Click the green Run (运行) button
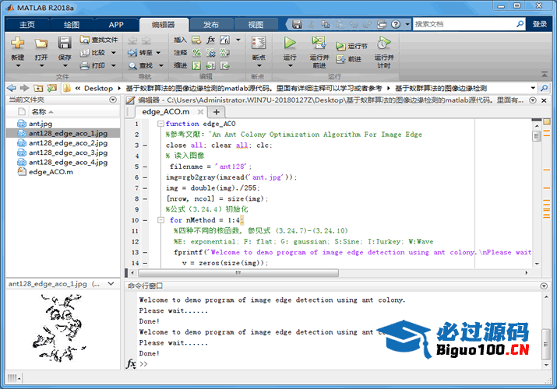This screenshot has width=557, height=389. pos(290,43)
